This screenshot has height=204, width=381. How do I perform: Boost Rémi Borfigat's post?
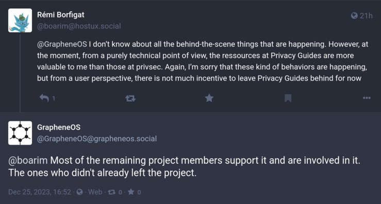click(130, 98)
